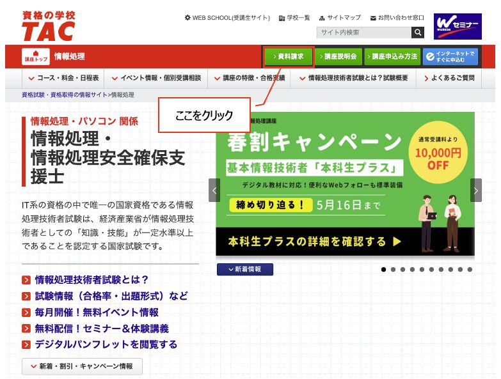This screenshot has width=501, height=379.
Task: Click the 講座トップ home icon
Action: click(x=36, y=56)
